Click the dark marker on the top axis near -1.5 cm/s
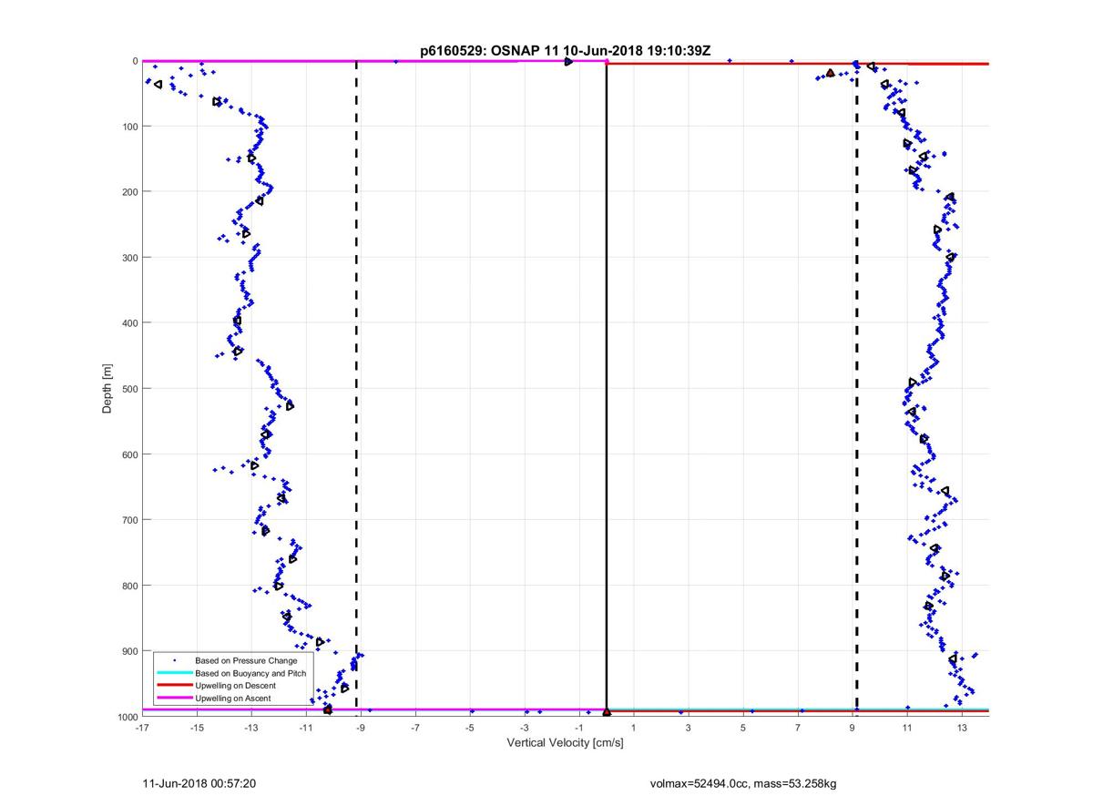Screen dimensions: 1093x806 [x=568, y=61]
